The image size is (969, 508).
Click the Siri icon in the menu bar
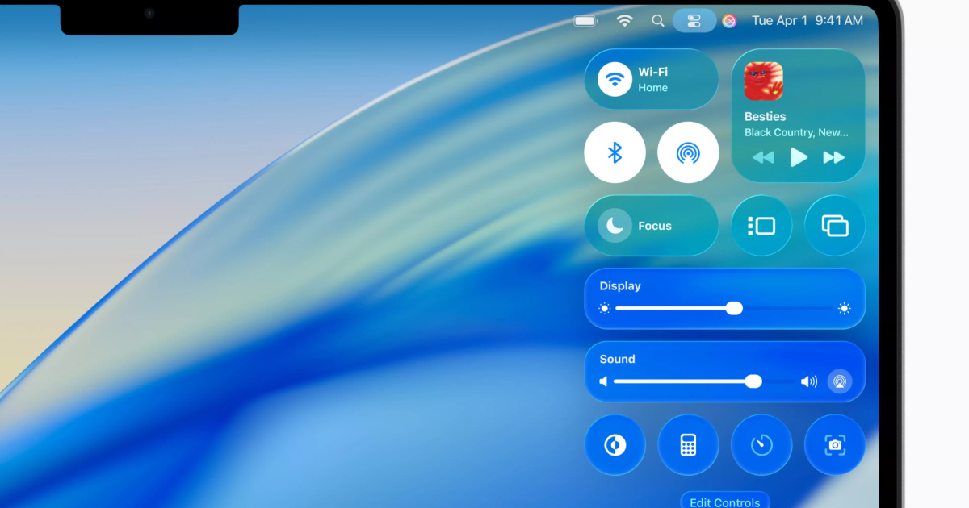729,21
